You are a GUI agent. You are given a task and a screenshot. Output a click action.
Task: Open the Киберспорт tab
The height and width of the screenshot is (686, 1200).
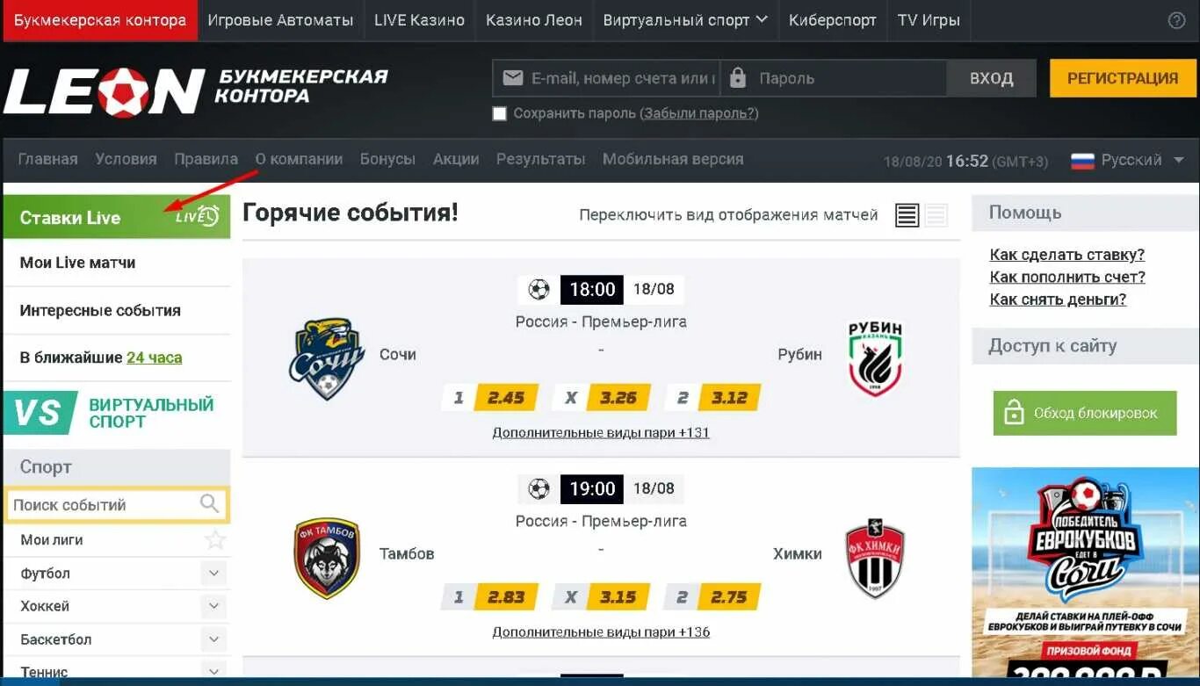click(833, 20)
